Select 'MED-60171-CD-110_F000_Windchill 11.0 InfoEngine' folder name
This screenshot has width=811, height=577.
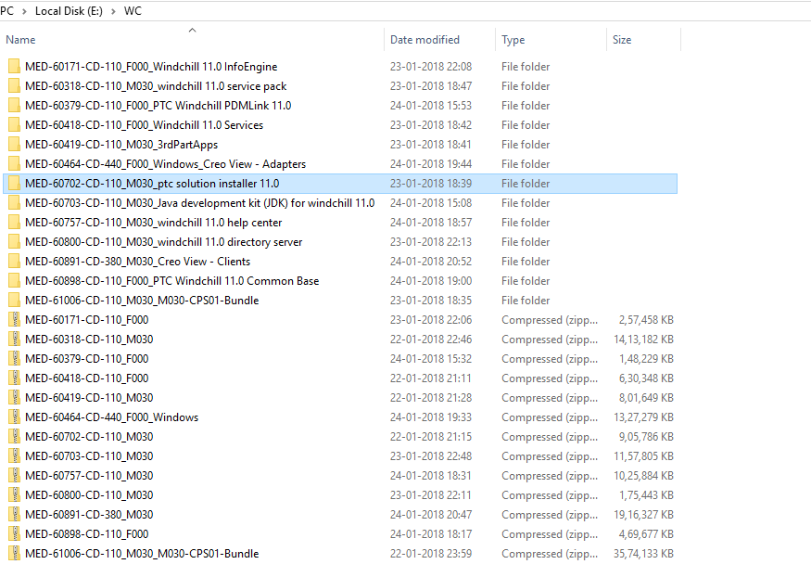[151, 67]
